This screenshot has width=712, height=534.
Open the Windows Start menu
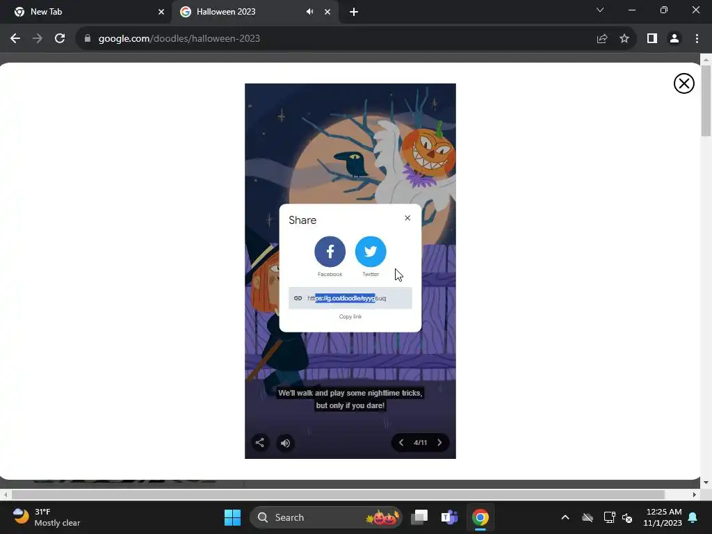232,517
